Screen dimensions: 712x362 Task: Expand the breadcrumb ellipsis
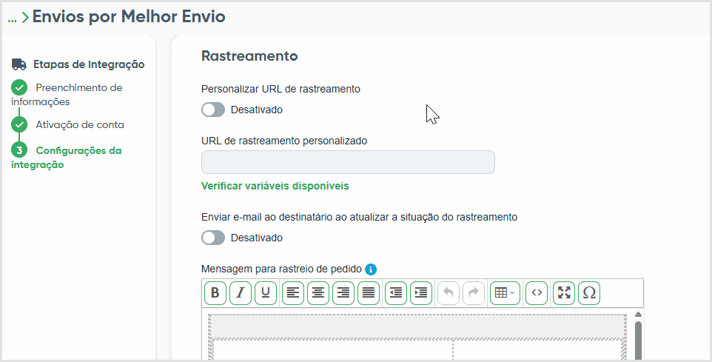(x=13, y=19)
